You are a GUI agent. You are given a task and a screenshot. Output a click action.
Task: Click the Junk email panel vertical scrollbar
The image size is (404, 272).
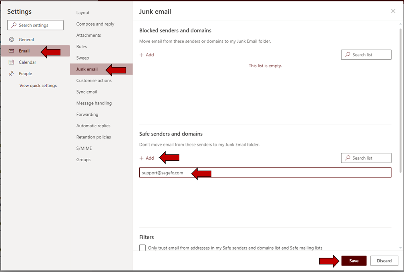click(400, 100)
